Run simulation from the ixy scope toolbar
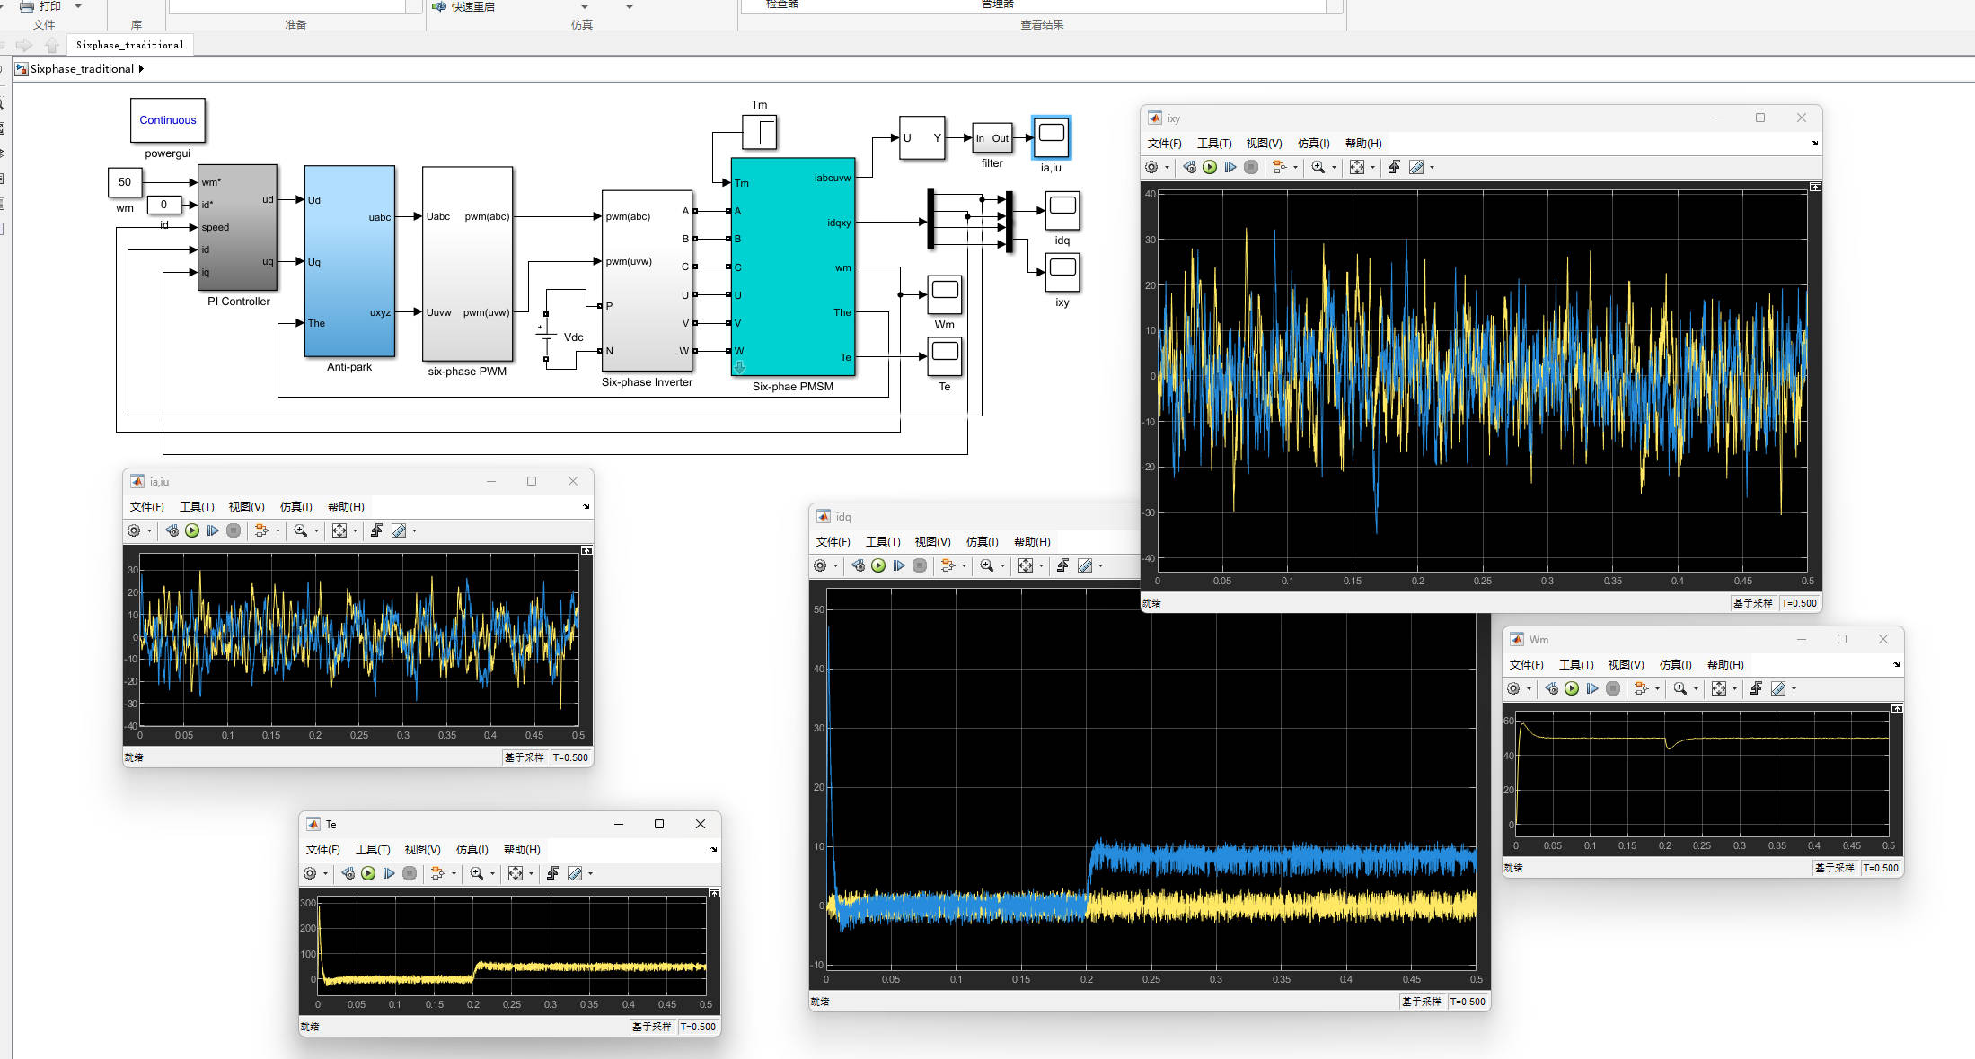This screenshot has width=1975, height=1059. click(x=1210, y=167)
